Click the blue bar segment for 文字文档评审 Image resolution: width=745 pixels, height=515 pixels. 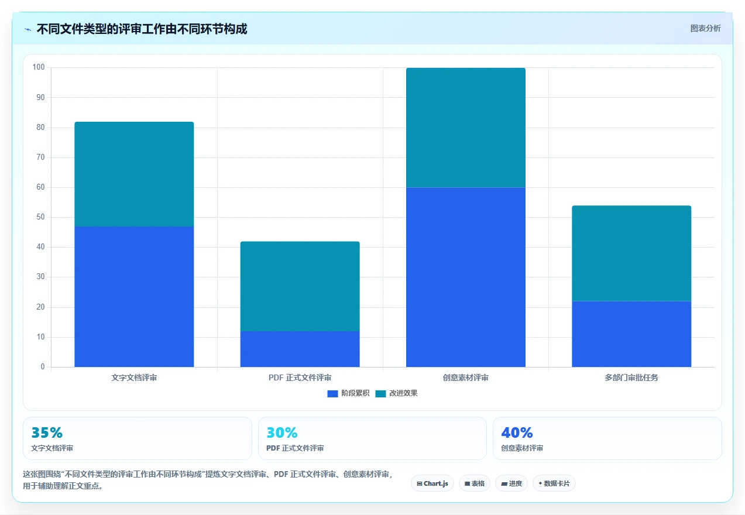[x=134, y=297]
